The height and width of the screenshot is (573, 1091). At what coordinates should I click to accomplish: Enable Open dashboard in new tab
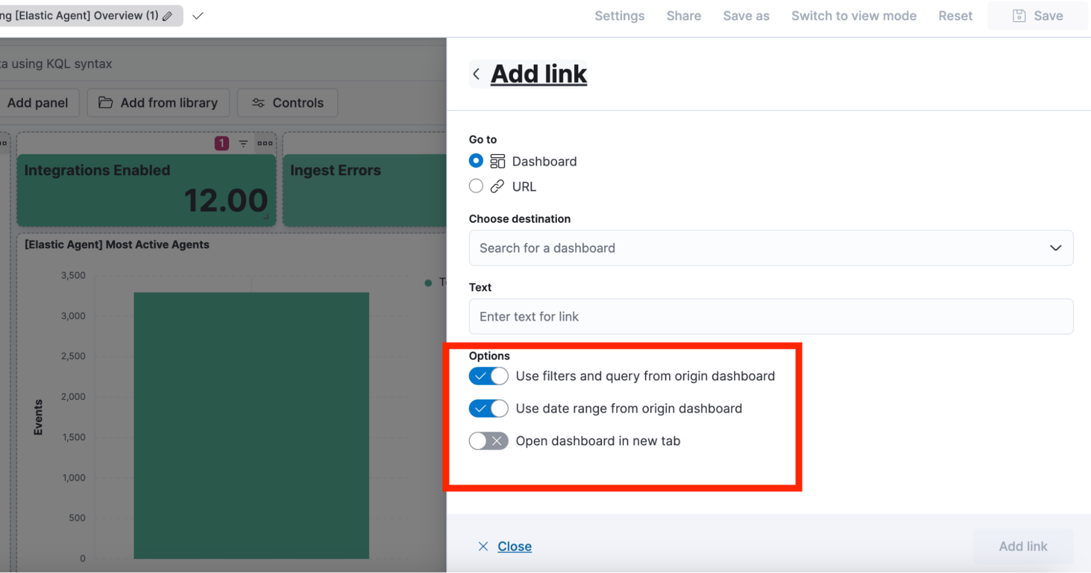pos(488,441)
